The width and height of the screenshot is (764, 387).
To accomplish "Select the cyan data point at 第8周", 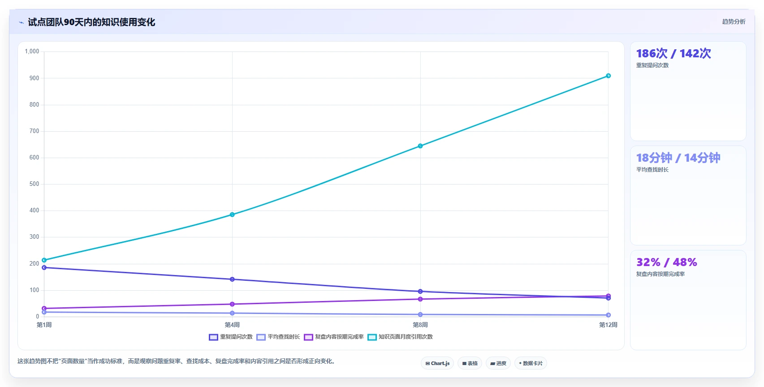I will tap(420, 146).
